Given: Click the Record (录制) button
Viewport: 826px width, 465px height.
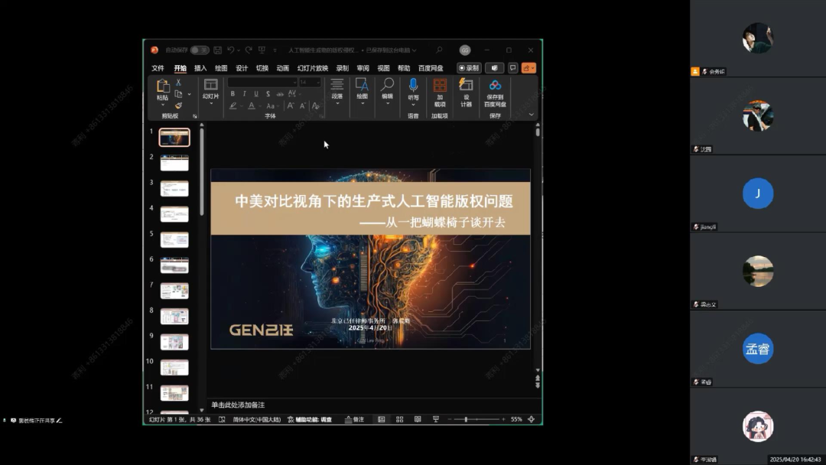Looking at the screenshot, I should point(469,68).
